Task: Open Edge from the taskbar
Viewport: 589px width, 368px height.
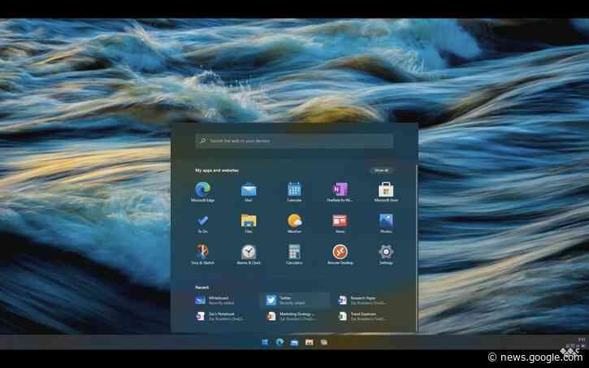Action: pyautogui.click(x=279, y=342)
